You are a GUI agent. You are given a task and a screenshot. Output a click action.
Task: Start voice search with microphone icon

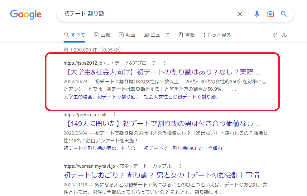(x=257, y=14)
